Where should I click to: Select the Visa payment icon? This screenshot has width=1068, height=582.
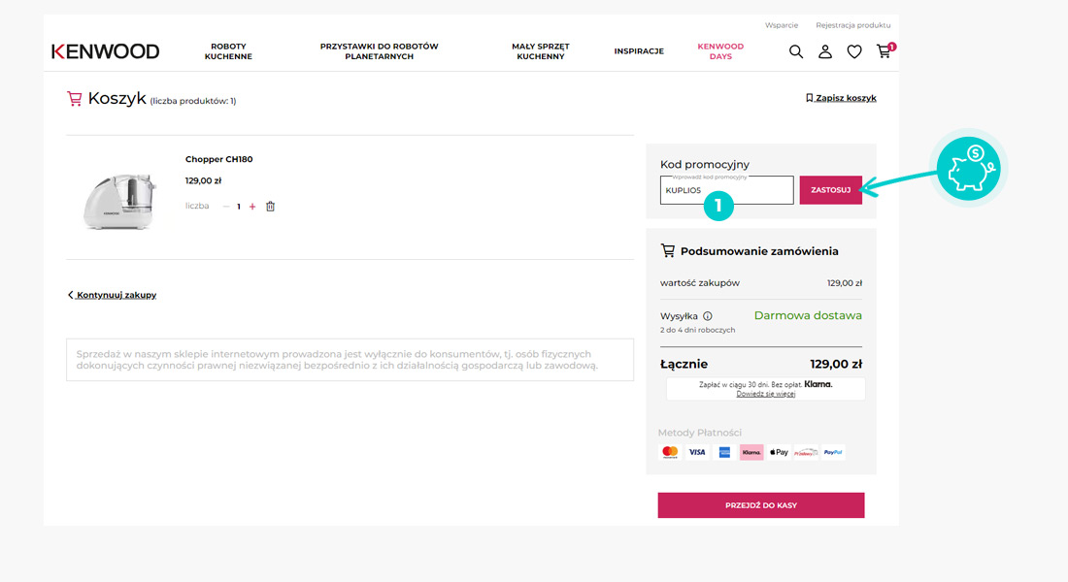[x=697, y=452]
